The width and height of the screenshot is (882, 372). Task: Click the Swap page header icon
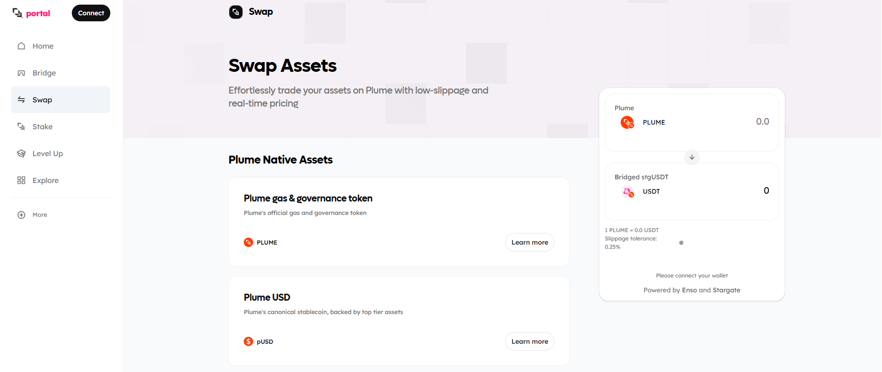point(236,12)
